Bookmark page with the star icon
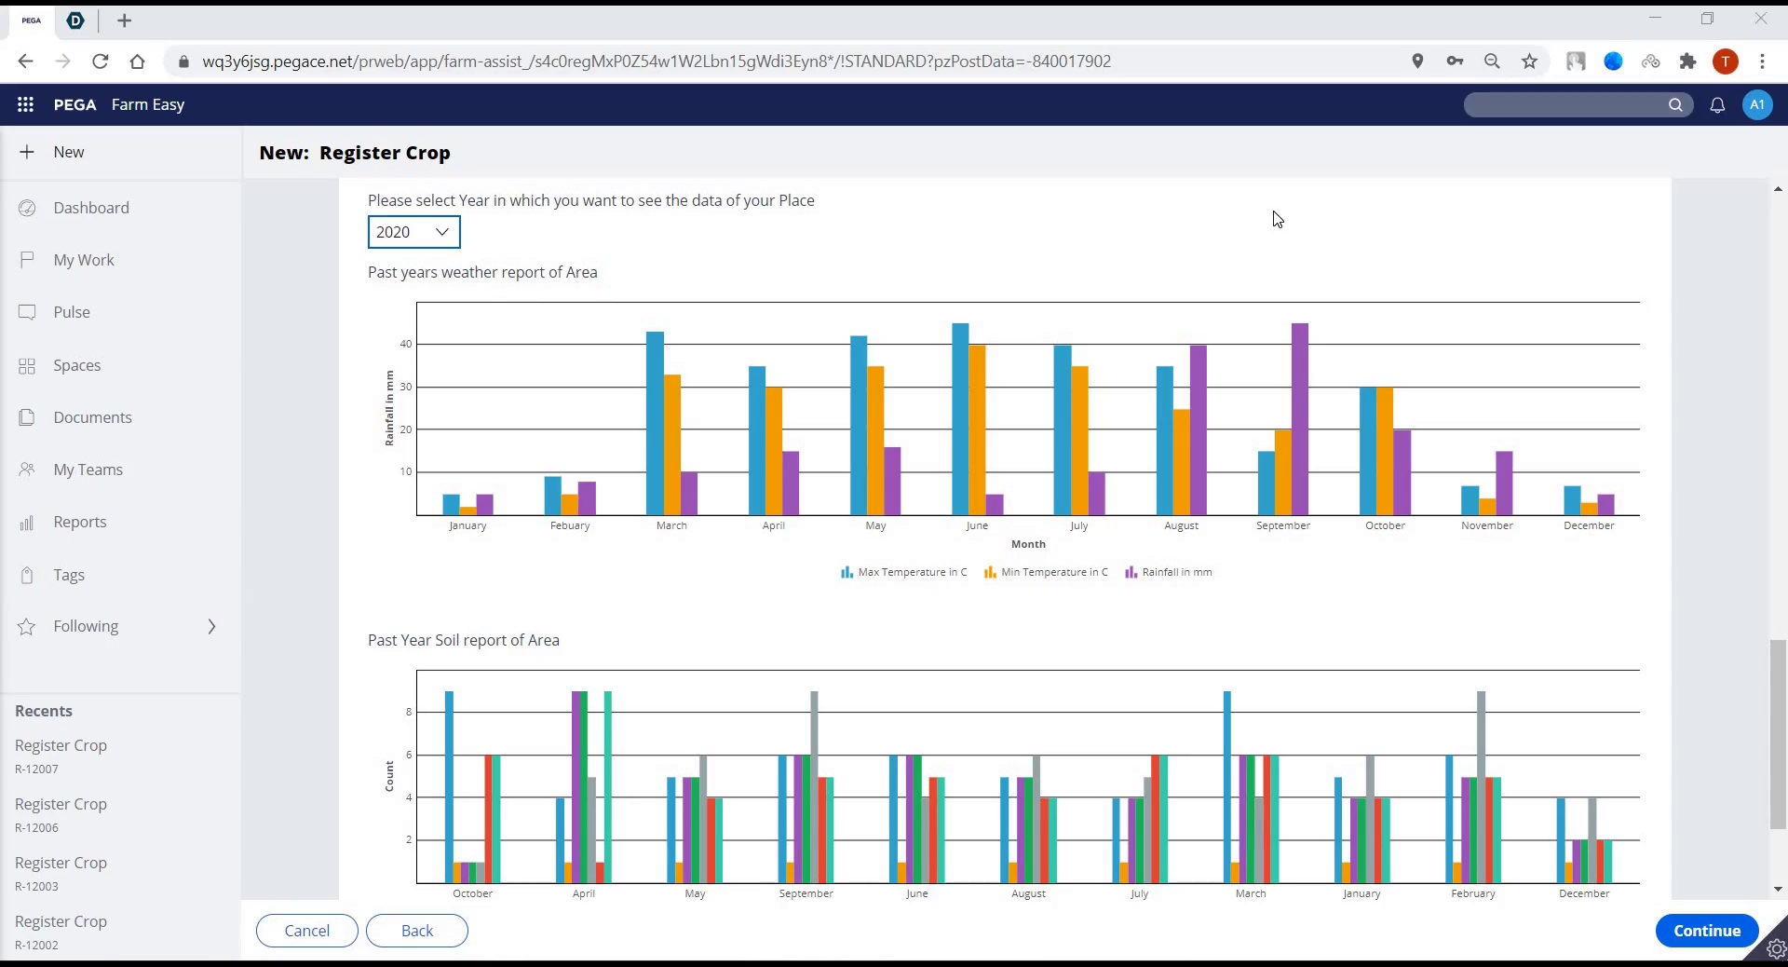 tap(1529, 61)
